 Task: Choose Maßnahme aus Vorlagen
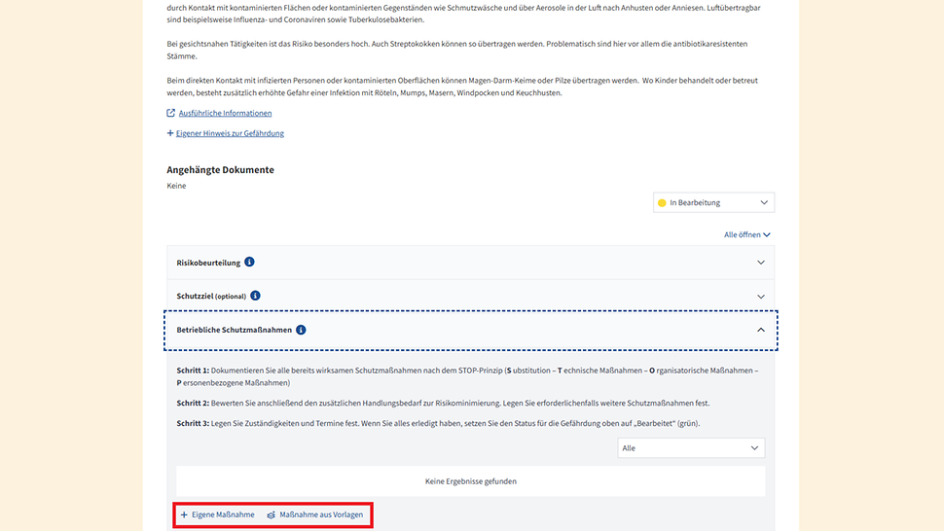tap(321, 514)
